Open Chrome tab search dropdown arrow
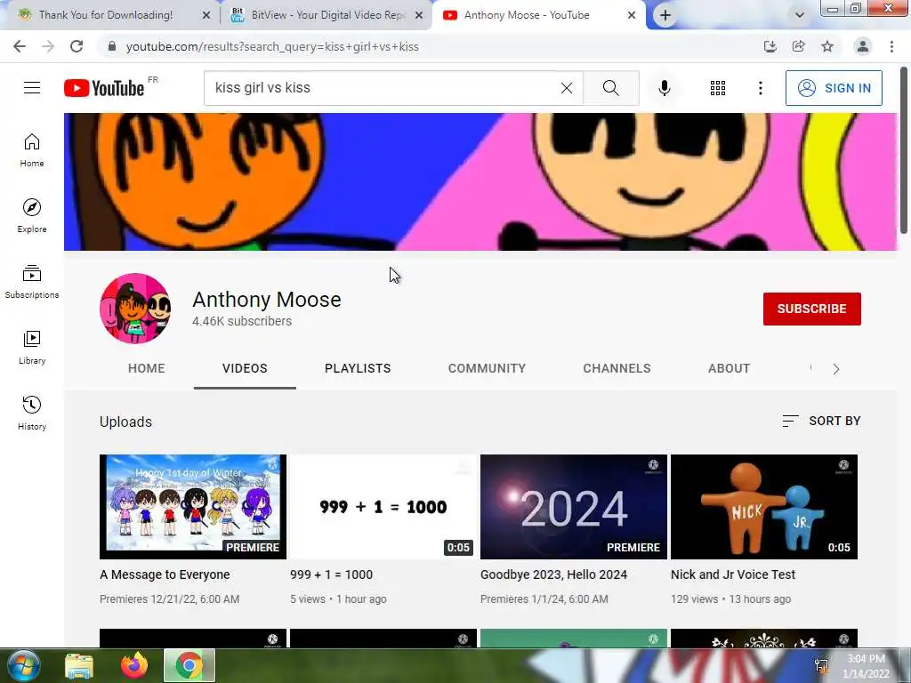The height and width of the screenshot is (683, 911). point(800,15)
